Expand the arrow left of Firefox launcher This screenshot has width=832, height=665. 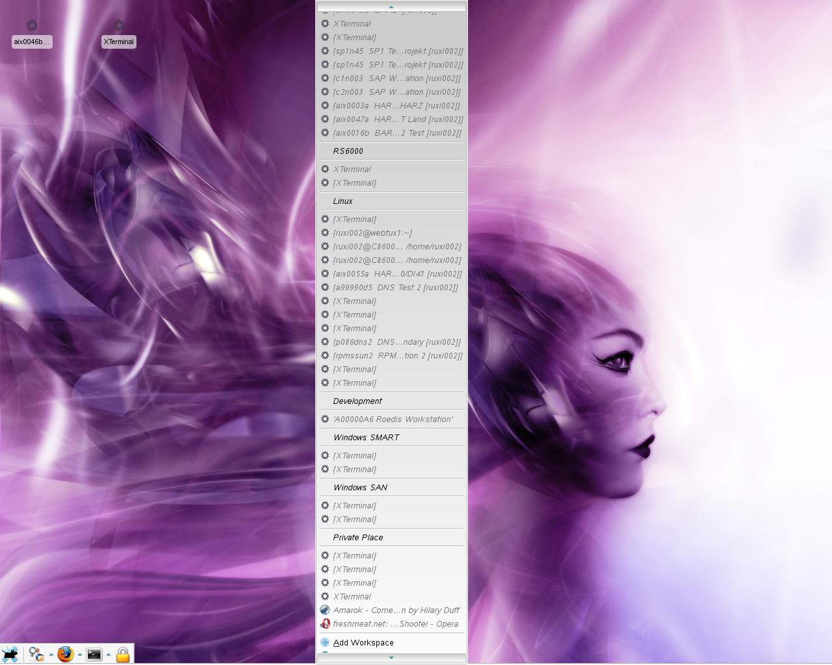(x=51, y=654)
